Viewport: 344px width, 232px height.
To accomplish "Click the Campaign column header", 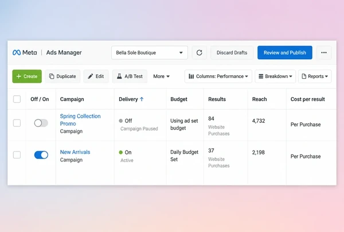I will click(72, 99).
